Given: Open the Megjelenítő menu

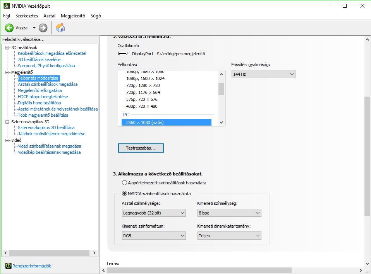Looking at the screenshot, I should click(73, 16).
